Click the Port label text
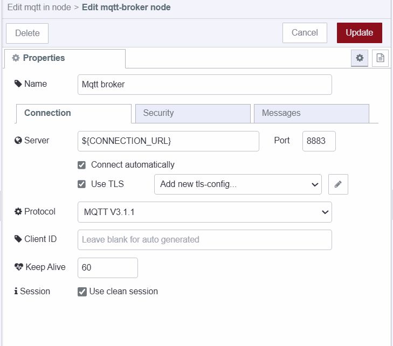The height and width of the screenshot is (346, 393). pyautogui.click(x=282, y=140)
